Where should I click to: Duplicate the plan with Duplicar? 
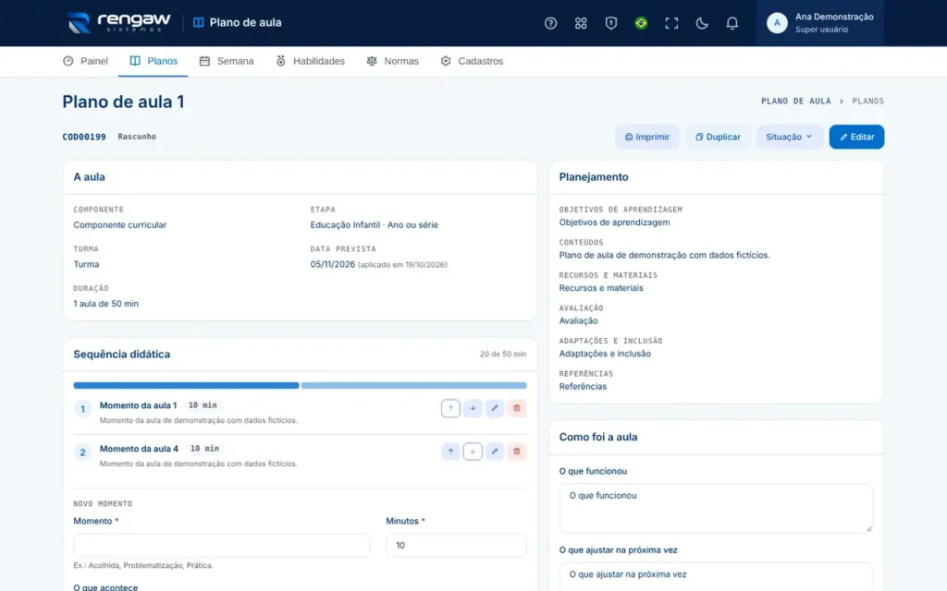(x=718, y=137)
